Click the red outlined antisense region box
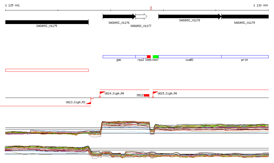The width and height of the screenshot is (274, 163). pos(47,70)
